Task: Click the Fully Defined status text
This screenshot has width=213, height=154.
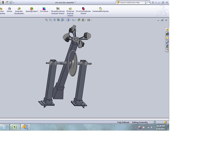Action: pyautogui.click(x=123, y=122)
